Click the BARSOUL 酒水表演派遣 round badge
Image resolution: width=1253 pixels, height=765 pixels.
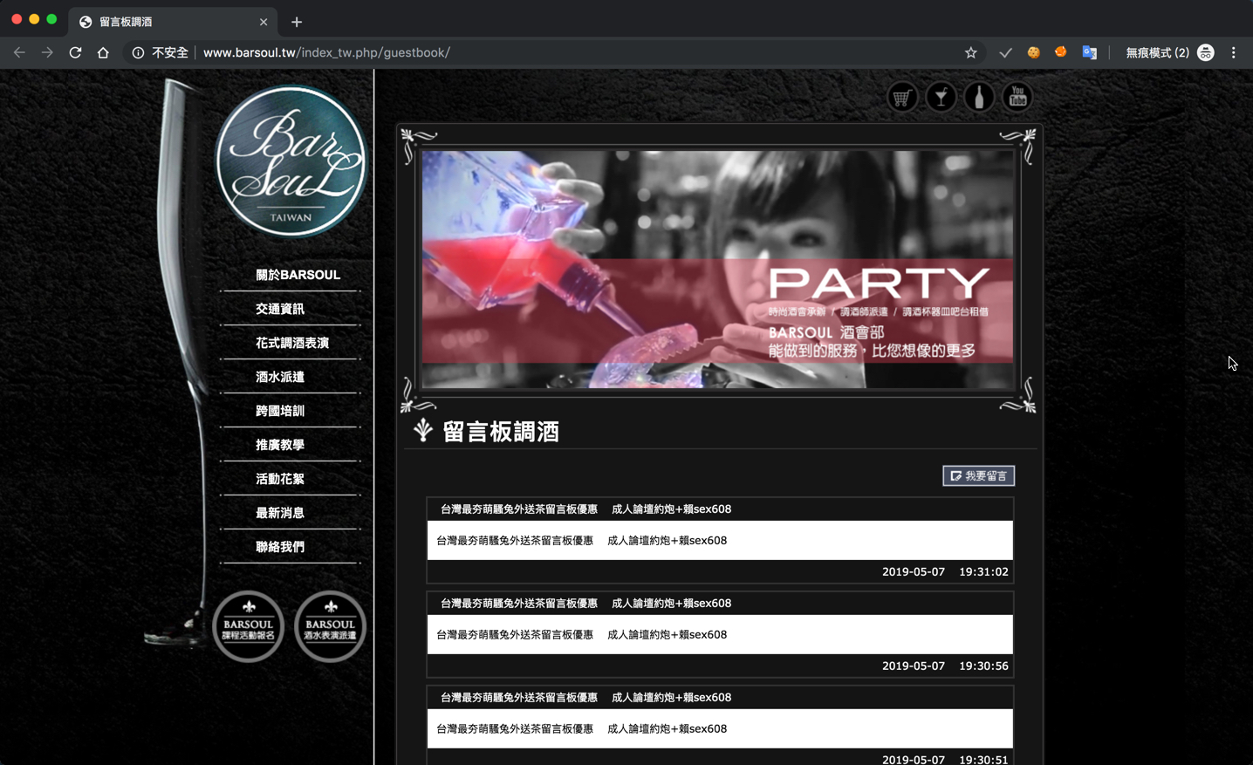[x=330, y=626]
